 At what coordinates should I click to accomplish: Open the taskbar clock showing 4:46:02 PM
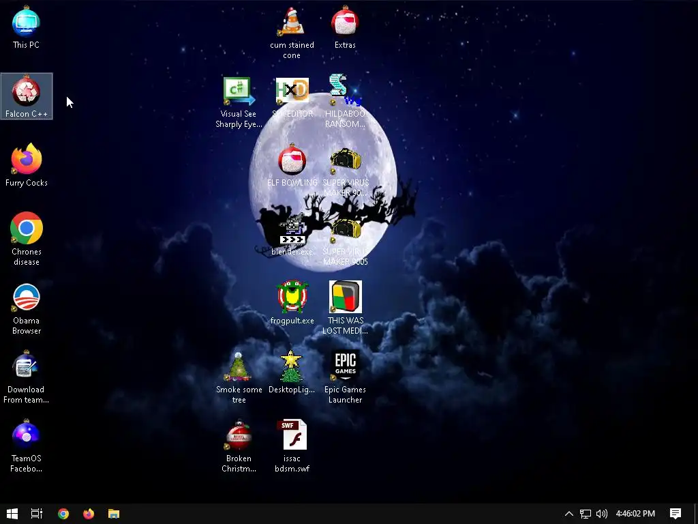(x=635, y=514)
